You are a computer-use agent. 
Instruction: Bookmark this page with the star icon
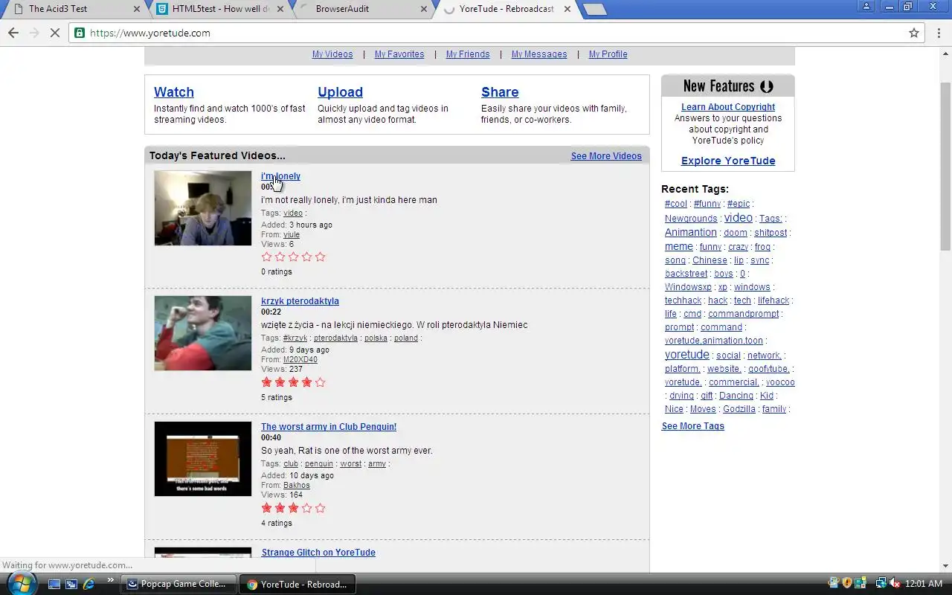click(x=914, y=33)
